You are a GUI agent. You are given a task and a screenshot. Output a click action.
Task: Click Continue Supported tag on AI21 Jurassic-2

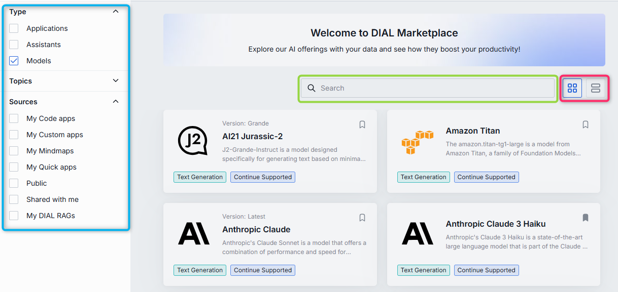pyautogui.click(x=263, y=177)
